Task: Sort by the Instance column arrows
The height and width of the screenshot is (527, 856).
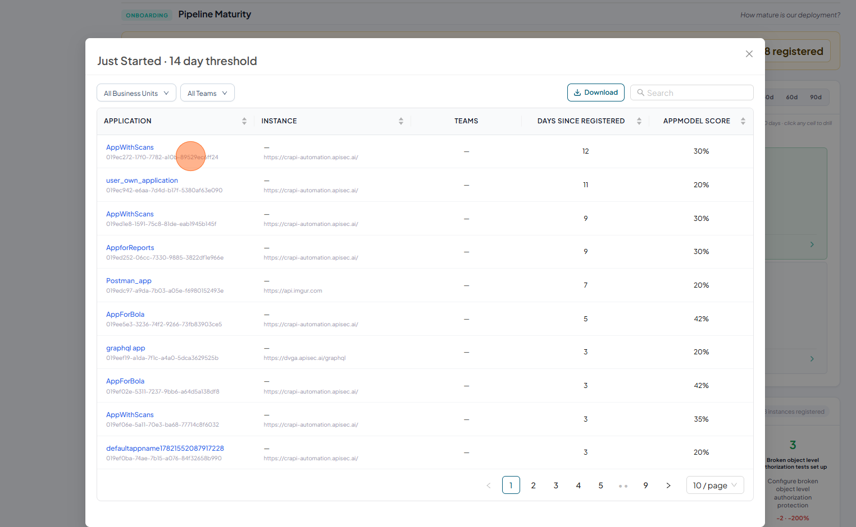Action: [401, 121]
